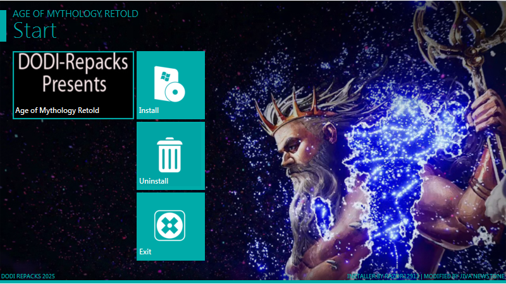506x284 pixels.
Task: Click the 'AGE OF MYTHOLOGY RETOLD' title text
Action: [75, 14]
